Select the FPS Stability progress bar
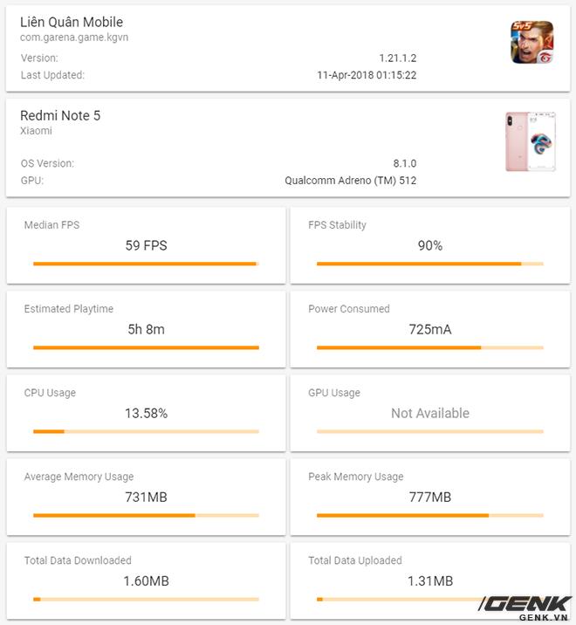The height and width of the screenshot is (625, 576). pyautogui.click(x=430, y=264)
